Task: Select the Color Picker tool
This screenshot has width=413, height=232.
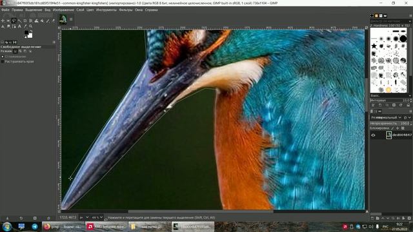Action: tap(25, 26)
